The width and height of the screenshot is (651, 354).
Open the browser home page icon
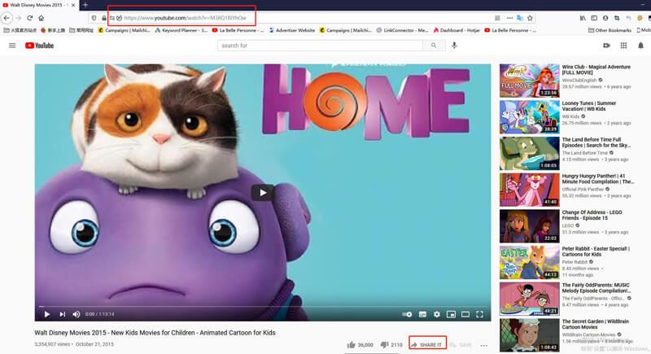point(42,18)
